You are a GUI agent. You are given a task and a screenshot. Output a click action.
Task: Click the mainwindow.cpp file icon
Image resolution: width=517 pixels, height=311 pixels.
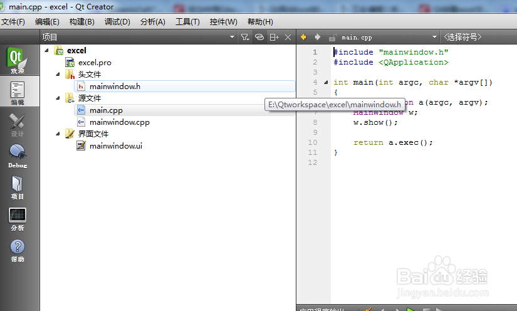coord(81,122)
